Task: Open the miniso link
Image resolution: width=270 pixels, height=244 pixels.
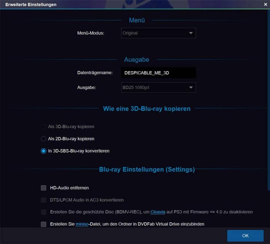Action: [x=82, y=224]
